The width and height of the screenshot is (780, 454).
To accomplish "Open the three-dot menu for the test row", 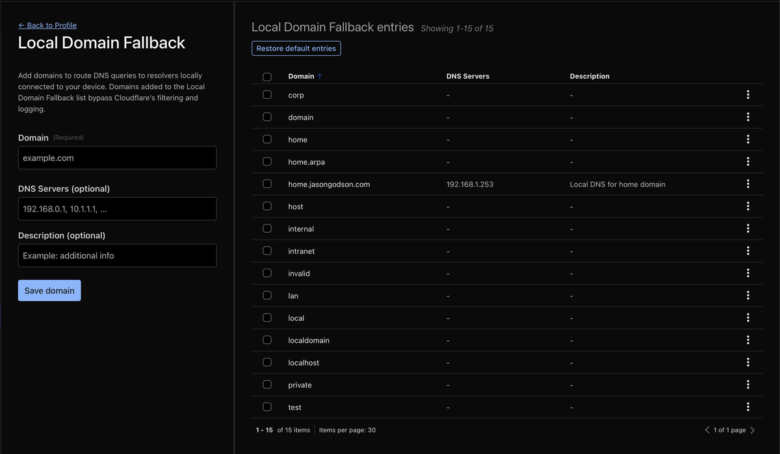I will click(x=747, y=407).
